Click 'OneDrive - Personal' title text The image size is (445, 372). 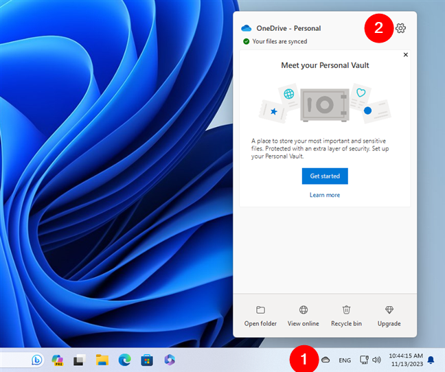[x=288, y=28]
